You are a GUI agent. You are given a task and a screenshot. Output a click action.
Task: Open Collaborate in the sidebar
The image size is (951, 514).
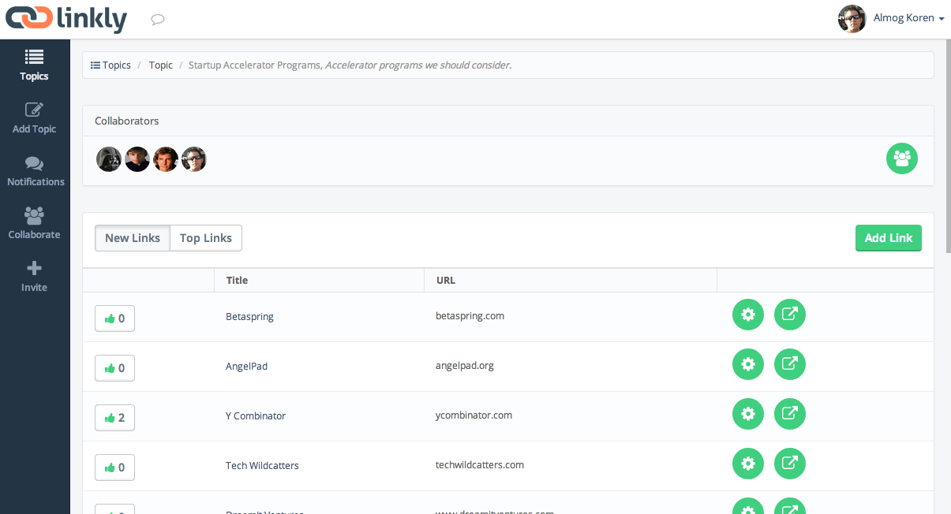click(x=34, y=224)
